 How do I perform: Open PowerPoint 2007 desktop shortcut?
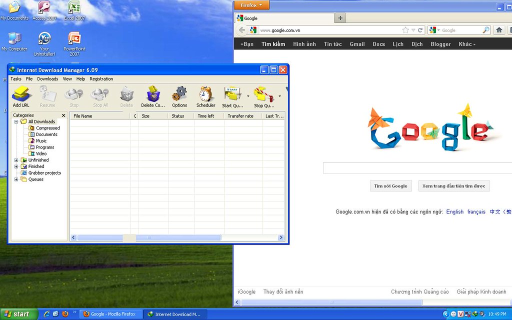pyautogui.click(x=74, y=44)
